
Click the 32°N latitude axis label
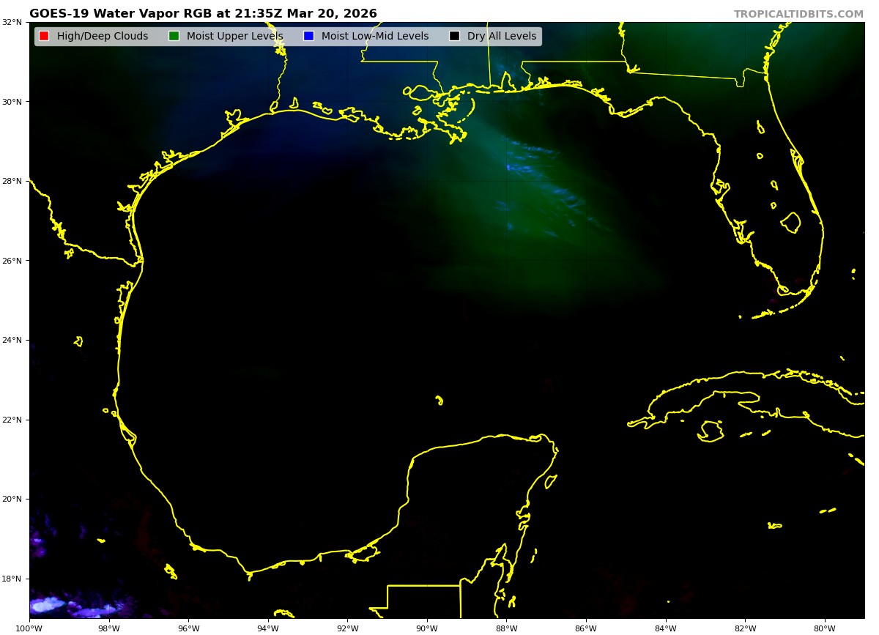point(12,22)
